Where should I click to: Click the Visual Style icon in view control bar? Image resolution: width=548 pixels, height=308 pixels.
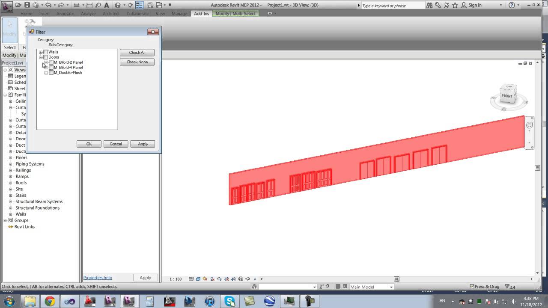(x=198, y=279)
